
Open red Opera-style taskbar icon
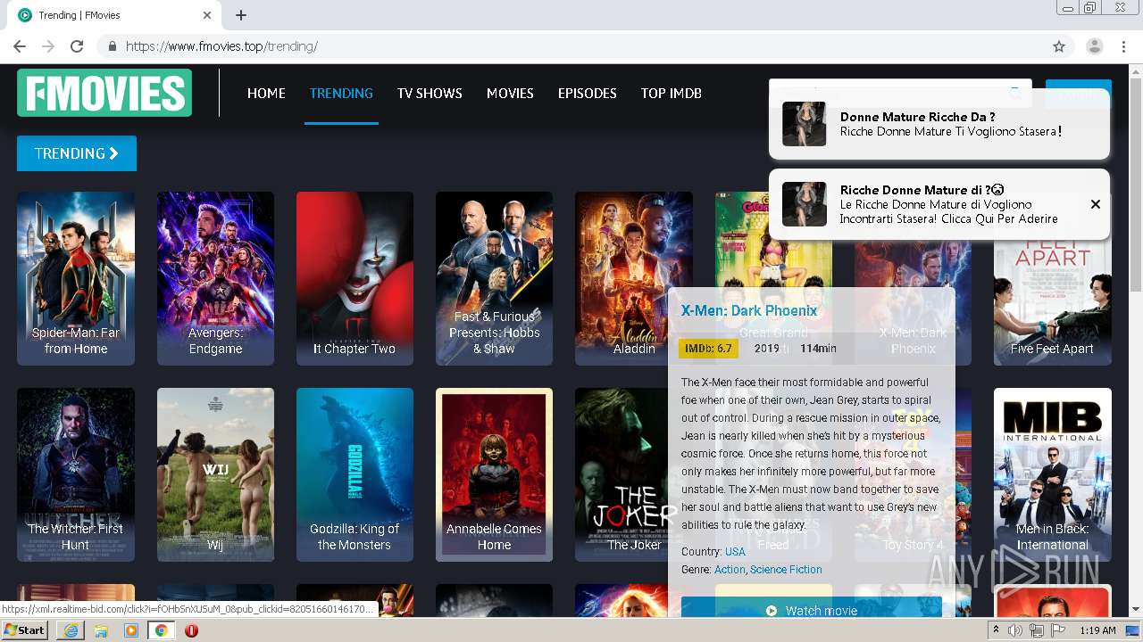click(x=191, y=630)
